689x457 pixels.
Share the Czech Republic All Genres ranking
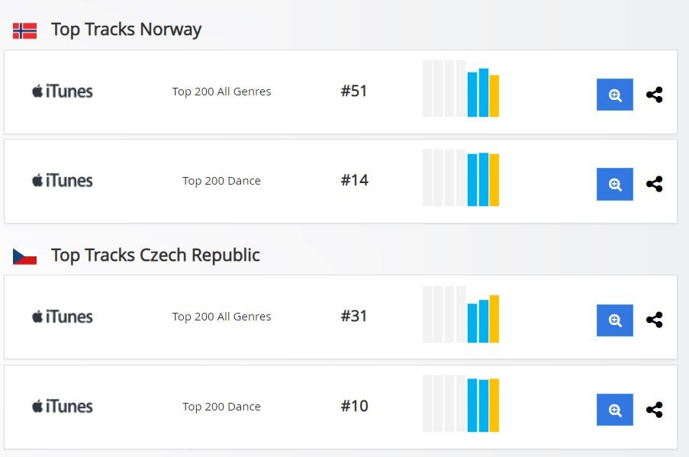coord(655,320)
